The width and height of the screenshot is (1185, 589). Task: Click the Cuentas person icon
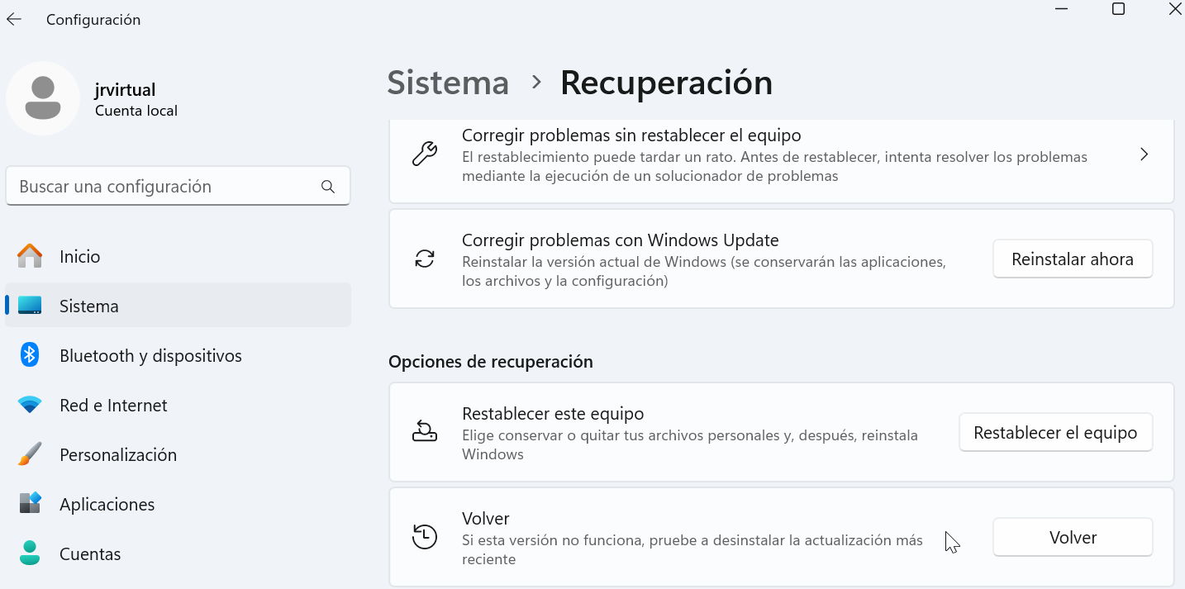click(x=30, y=553)
